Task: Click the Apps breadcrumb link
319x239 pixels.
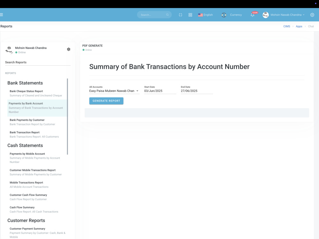Action: [x=299, y=26]
